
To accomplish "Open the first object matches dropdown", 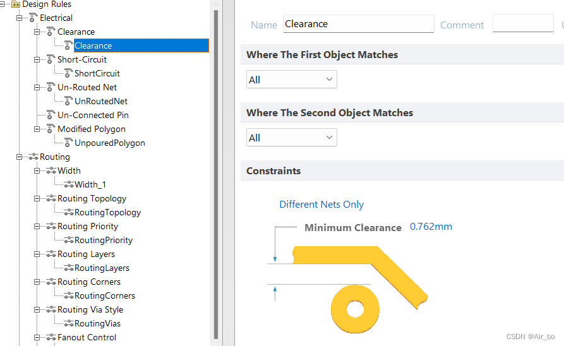I will [x=291, y=80].
